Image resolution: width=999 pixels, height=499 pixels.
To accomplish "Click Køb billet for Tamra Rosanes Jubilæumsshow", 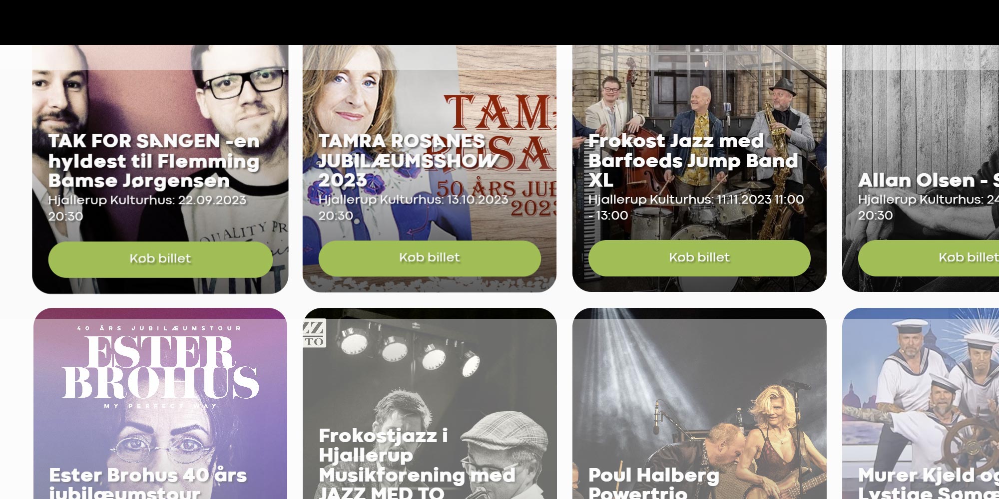I will coord(430,258).
